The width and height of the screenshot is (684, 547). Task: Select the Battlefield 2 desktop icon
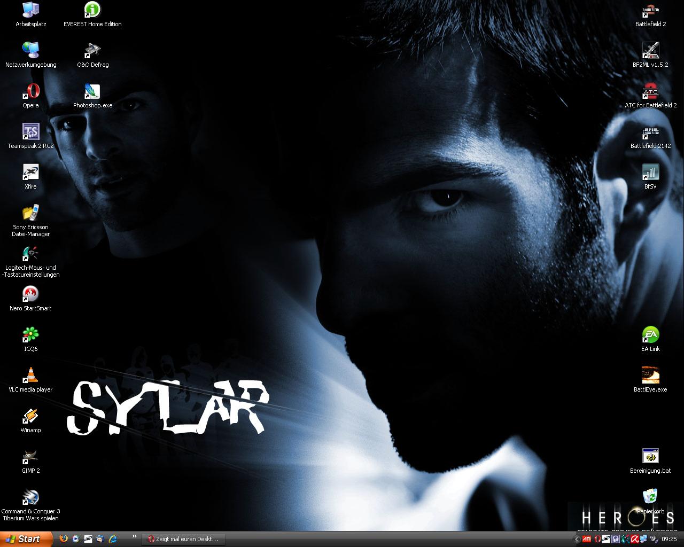point(650,14)
